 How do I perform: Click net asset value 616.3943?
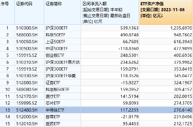(x=183, y=42)
